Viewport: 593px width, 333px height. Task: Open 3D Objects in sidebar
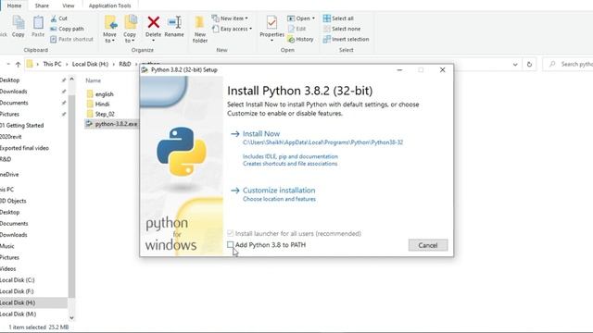[x=13, y=201]
